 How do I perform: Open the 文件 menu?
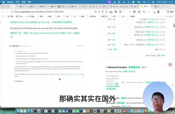click(17, 2)
